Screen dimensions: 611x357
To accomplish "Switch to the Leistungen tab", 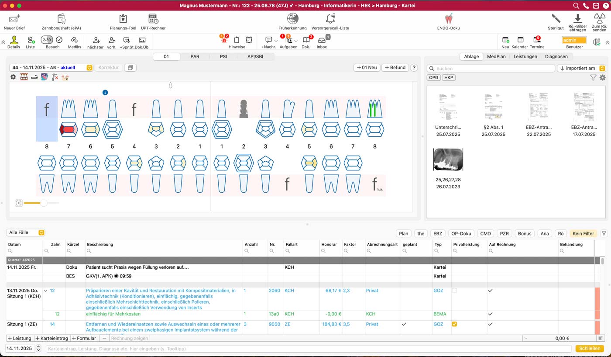I will point(525,56).
